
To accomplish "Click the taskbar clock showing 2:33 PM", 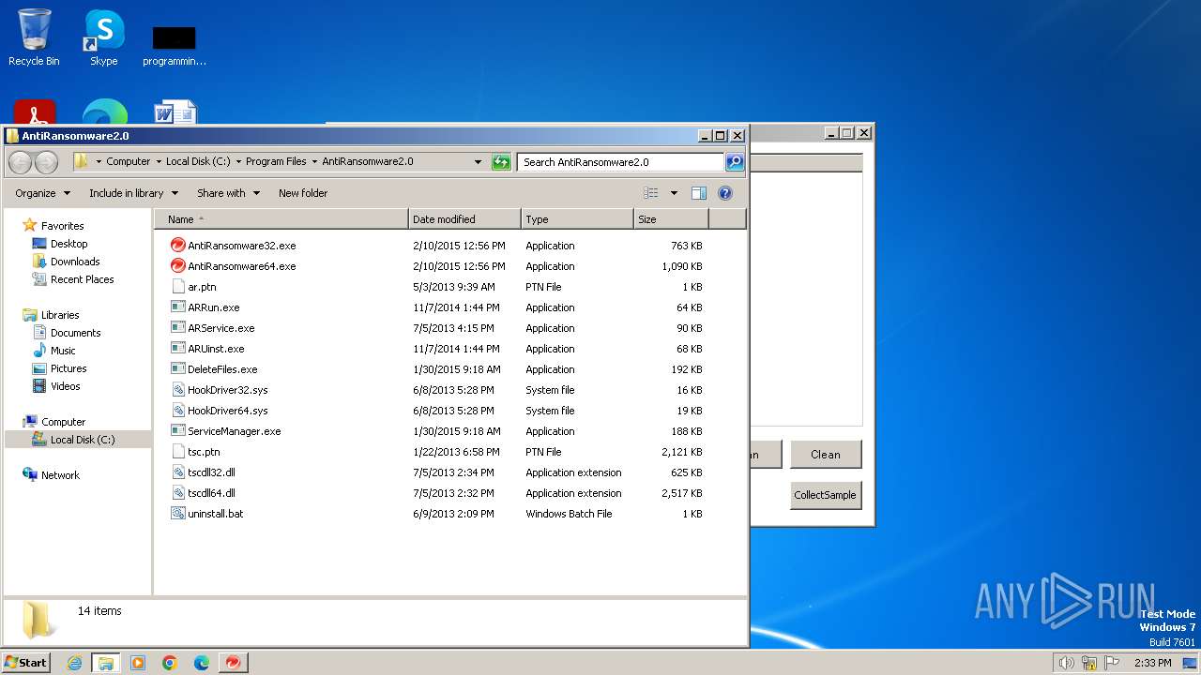I will 1152,663.
